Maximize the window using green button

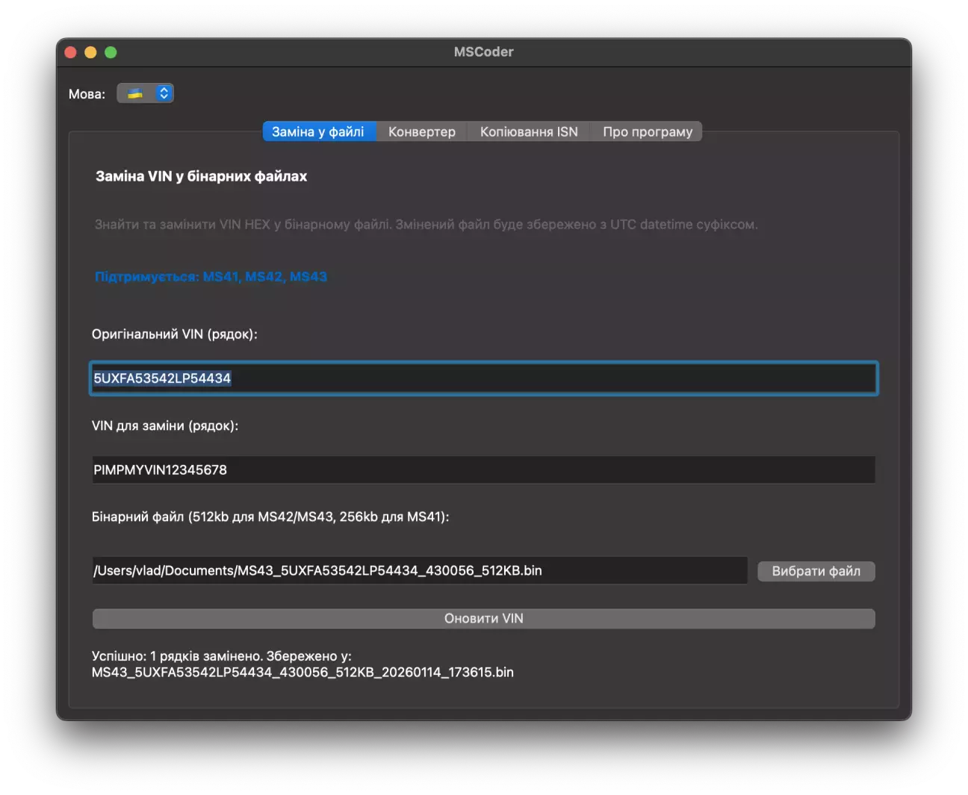point(111,52)
